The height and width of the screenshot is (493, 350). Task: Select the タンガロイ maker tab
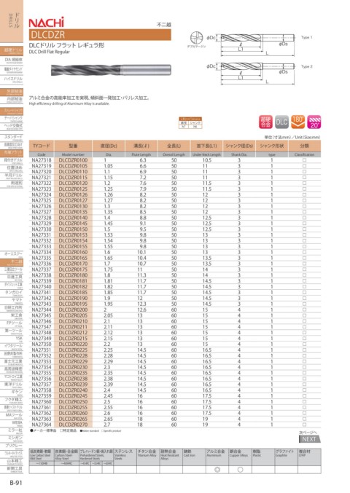click(x=12, y=293)
